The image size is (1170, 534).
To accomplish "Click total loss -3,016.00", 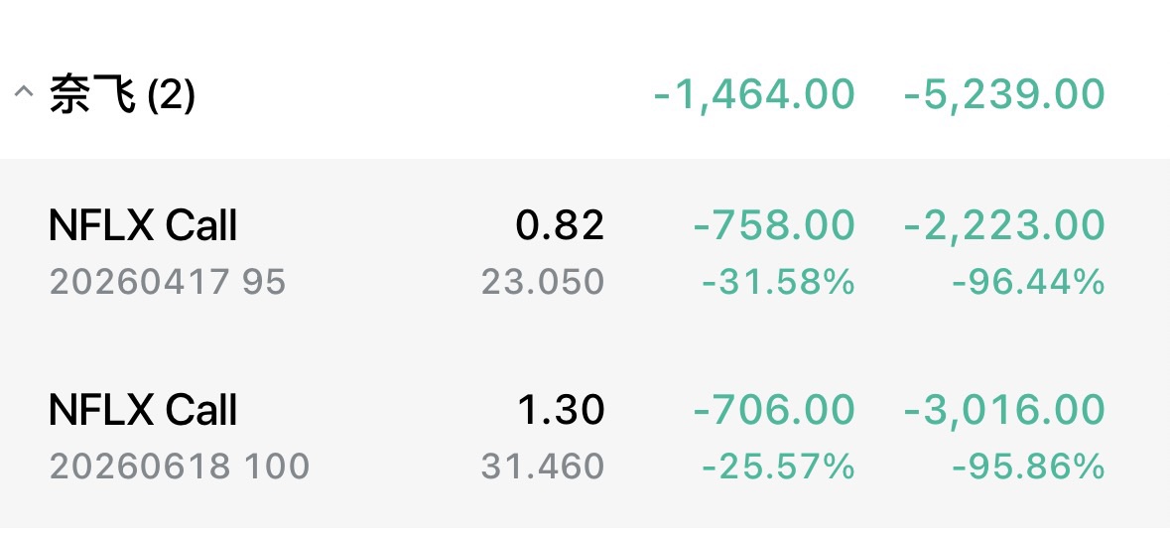I will pos(1004,409).
